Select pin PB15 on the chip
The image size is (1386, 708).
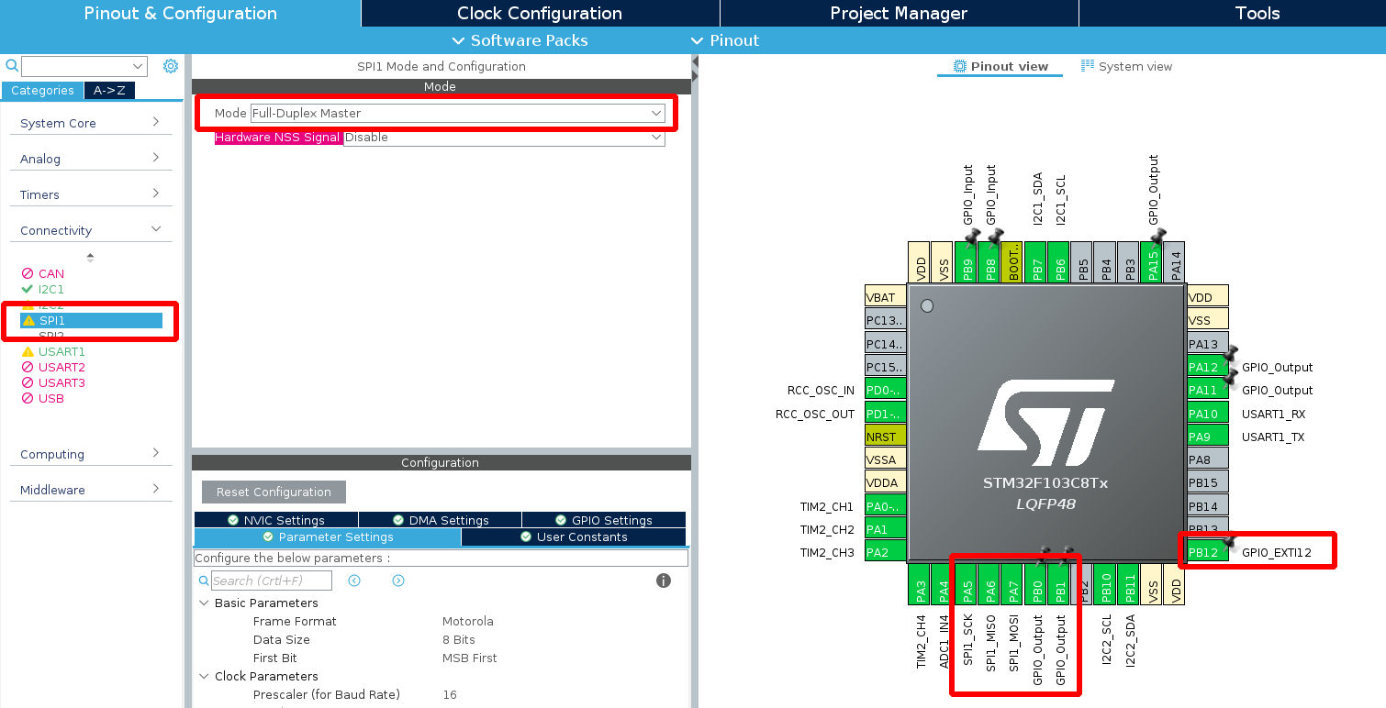tap(1207, 482)
